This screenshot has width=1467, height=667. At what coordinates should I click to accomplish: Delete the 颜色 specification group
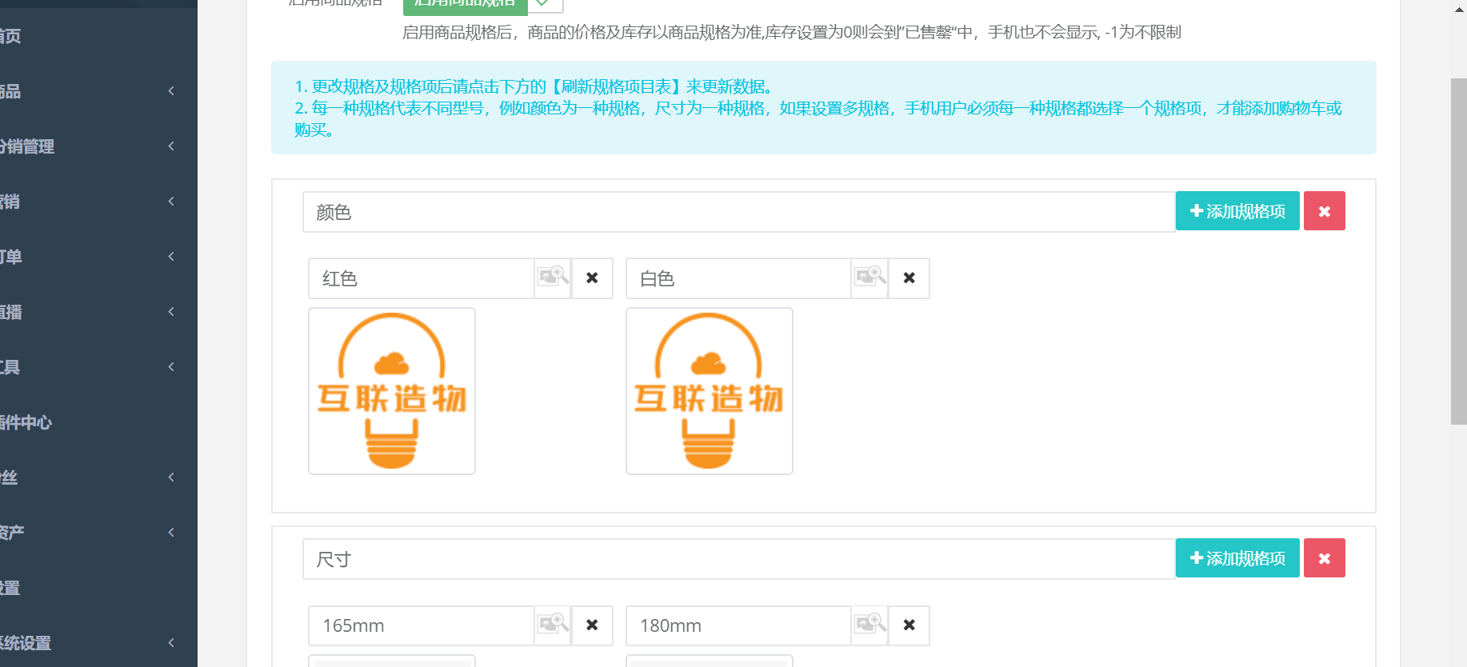tap(1325, 211)
